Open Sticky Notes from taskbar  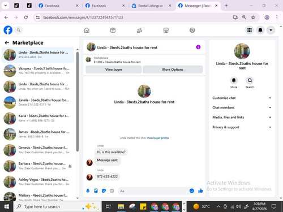click(x=143, y=206)
